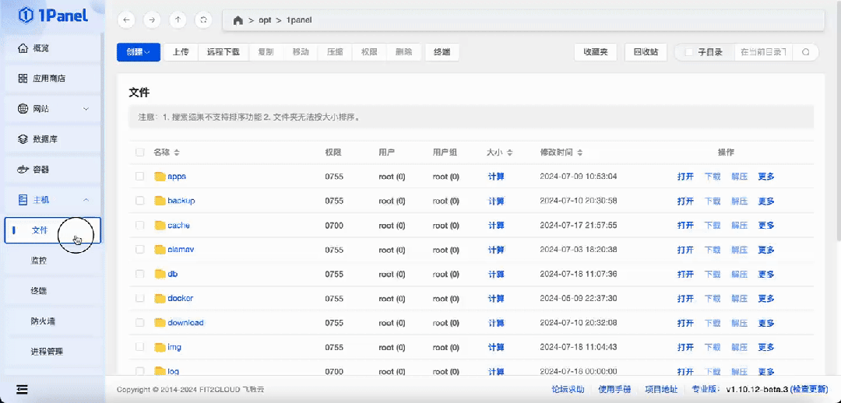Viewport: 841px width, 403px height.
Task: Check the download row checkbox
Action: [x=140, y=323]
